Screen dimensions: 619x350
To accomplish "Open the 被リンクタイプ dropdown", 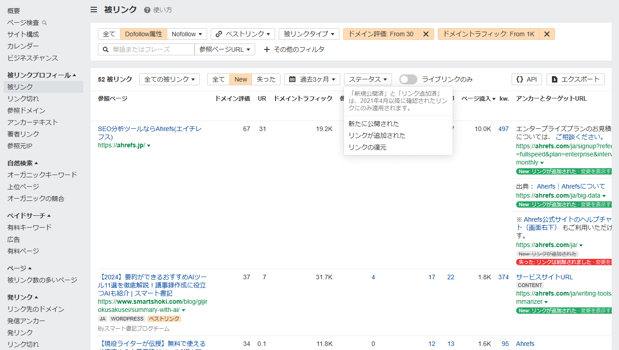I will click(309, 34).
